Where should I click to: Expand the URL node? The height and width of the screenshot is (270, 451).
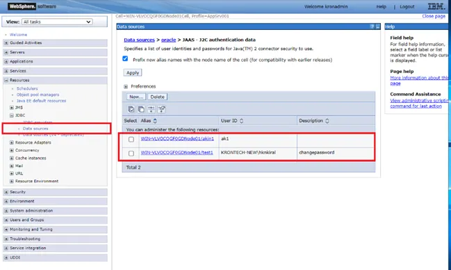tap(12, 173)
